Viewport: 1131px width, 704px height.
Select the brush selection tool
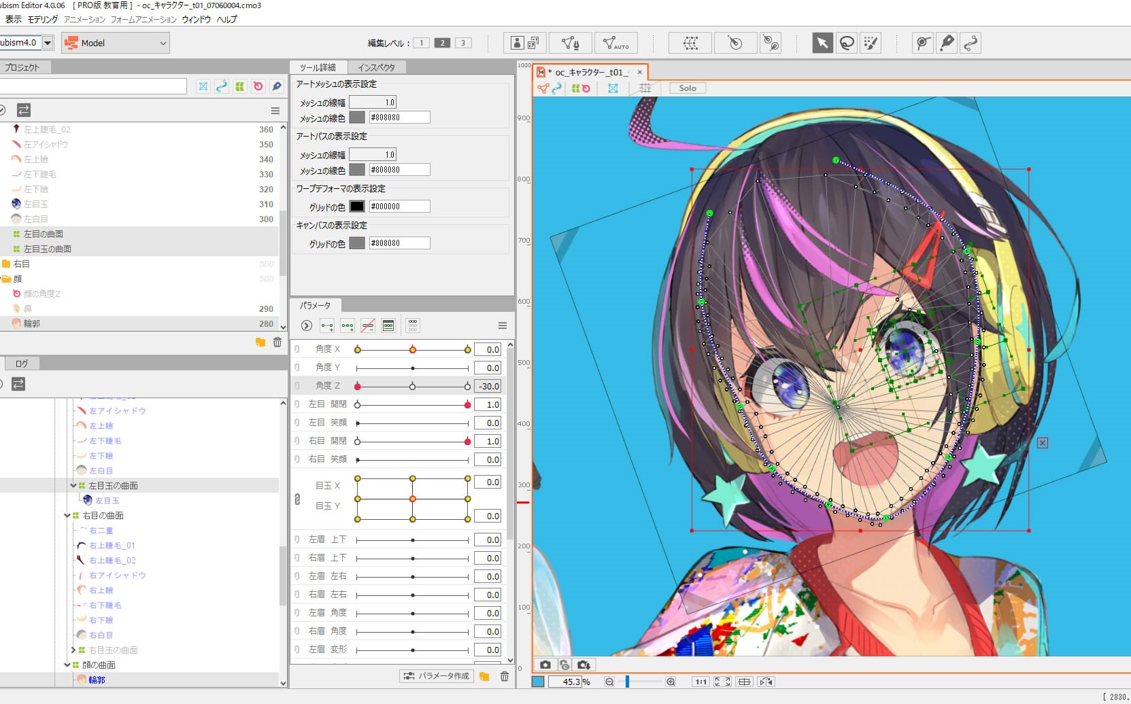coord(871,43)
